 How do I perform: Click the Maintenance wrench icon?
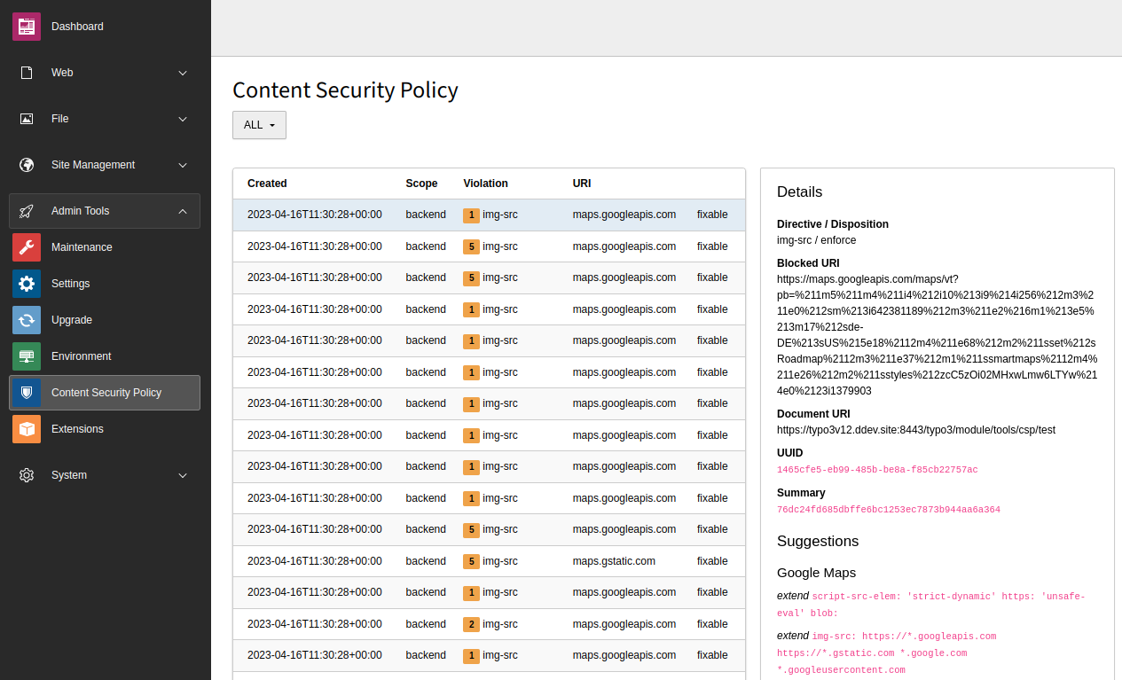[x=27, y=247]
